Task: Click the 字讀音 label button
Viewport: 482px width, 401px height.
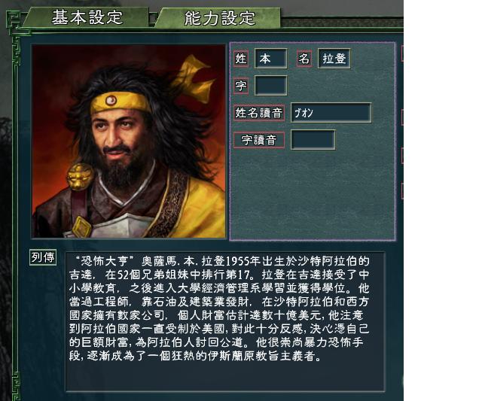Action: (259, 140)
